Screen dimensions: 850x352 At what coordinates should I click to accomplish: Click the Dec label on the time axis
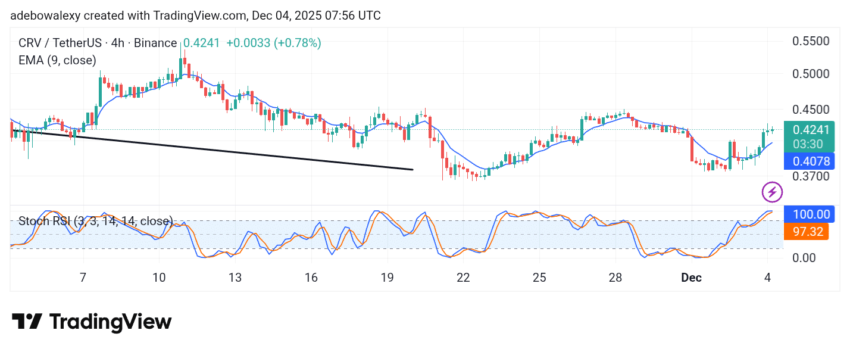691,278
